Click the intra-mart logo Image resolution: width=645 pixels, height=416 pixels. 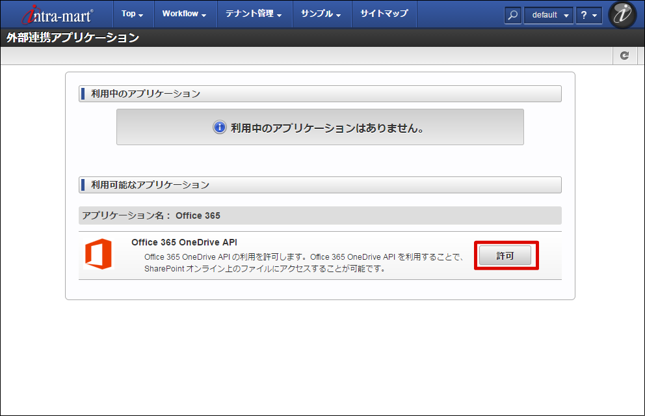(x=57, y=15)
